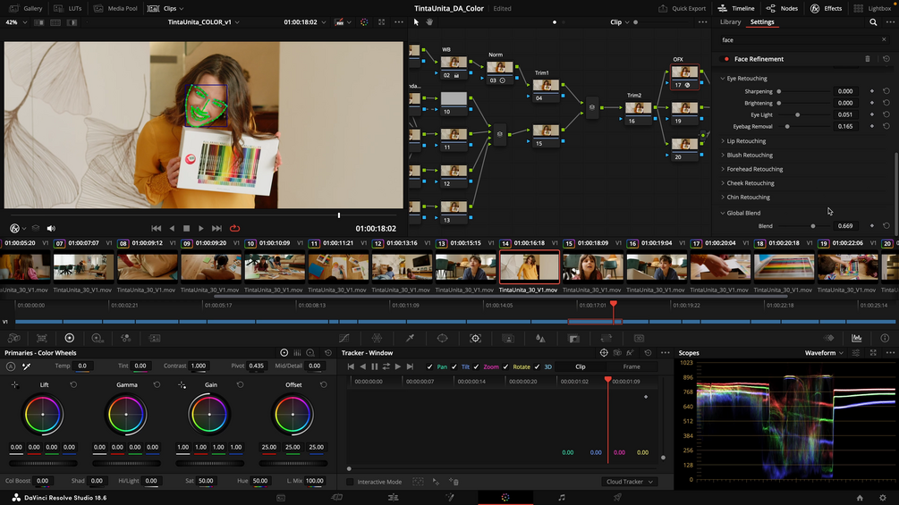Select the Clip tab in tracker
The image size is (899, 505).
point(581,366)
